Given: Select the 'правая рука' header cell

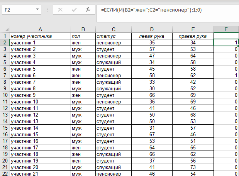Looking at the screenshot, I should (x=192, y=36).
